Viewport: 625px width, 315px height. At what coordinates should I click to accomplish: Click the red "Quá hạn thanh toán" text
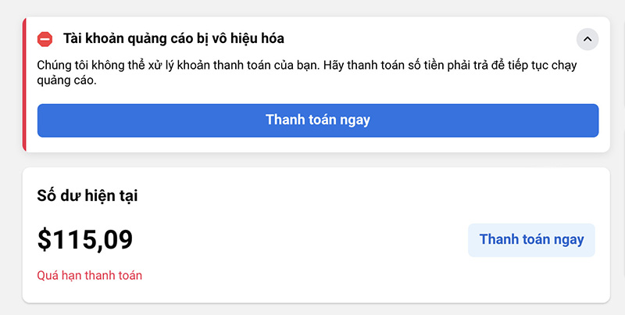coord(90,275)
